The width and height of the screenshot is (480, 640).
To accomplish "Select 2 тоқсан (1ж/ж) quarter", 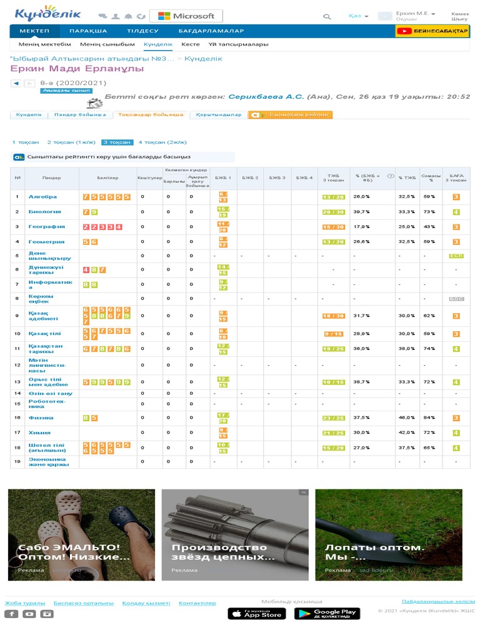I will point(71,142).
